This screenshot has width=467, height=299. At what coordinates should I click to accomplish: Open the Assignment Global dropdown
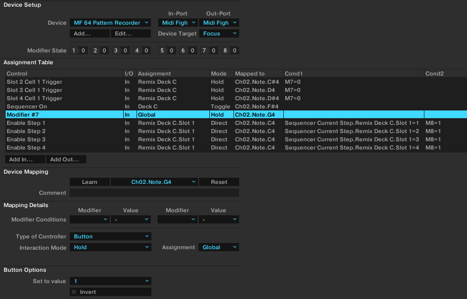coord(219,247)
